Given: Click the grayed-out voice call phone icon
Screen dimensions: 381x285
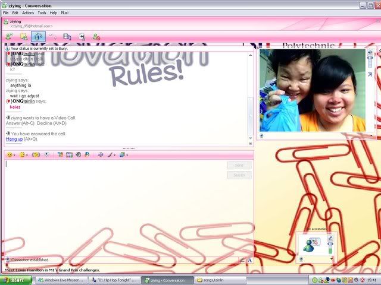Looking at the screenshot, I should pyautogui.click(x=53, y=37).
